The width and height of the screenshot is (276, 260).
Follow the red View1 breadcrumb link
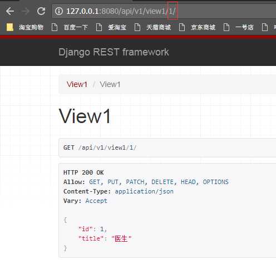click(77, 84)
